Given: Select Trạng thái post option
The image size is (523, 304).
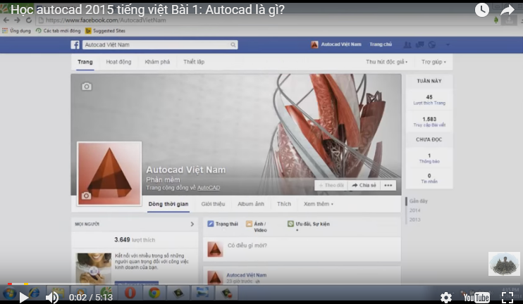Looking at the screenshot, I should (223, 224).
